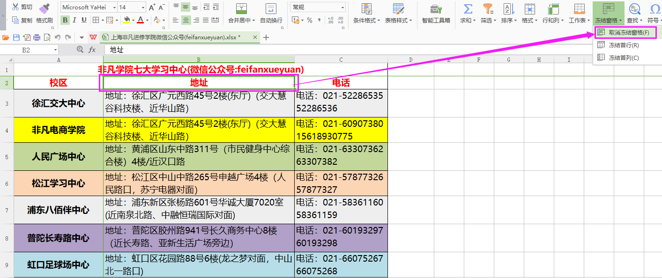
Task: Click the print preview icon
Action: click(x=47, y=37)
